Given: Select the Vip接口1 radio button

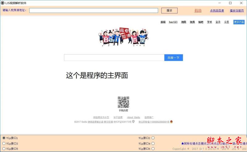Looking at the screenshot, I should (4, 138).
